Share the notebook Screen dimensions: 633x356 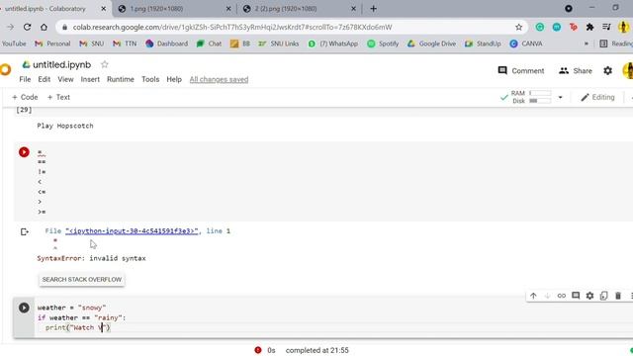[x=576, y=70]
